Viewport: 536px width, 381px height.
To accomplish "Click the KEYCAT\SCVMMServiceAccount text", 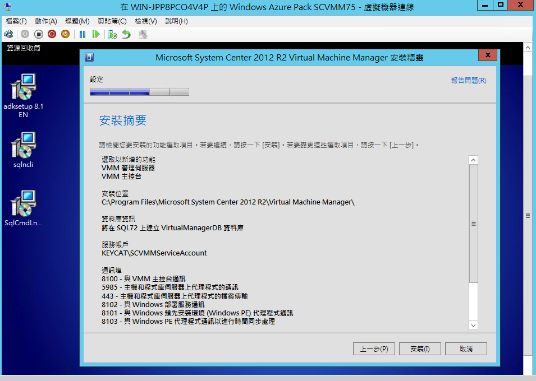I will point(154,253).
